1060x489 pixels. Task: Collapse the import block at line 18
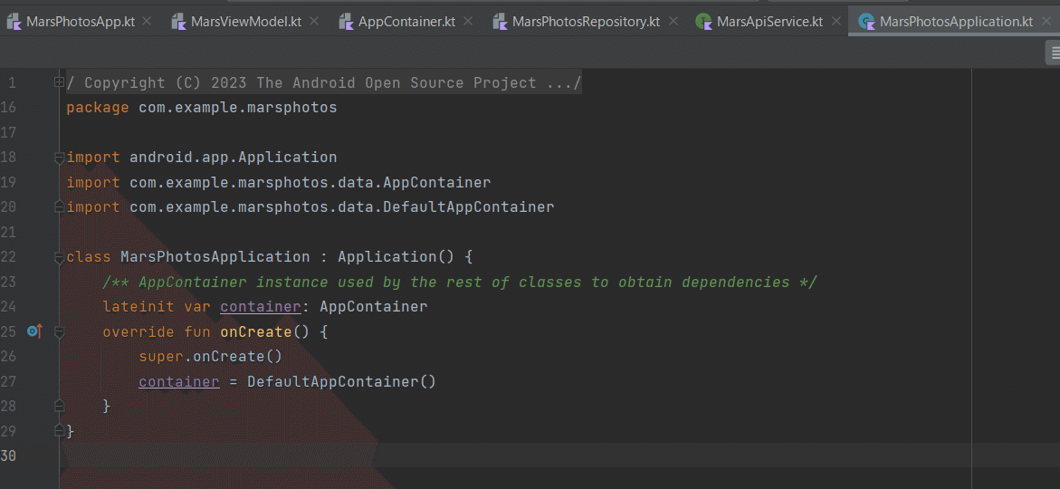point(59,158)
